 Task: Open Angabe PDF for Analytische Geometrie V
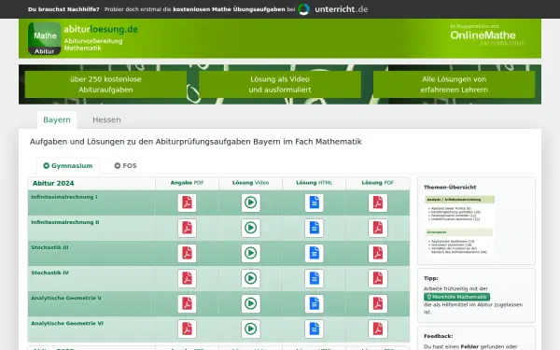(x=188, y=303)
